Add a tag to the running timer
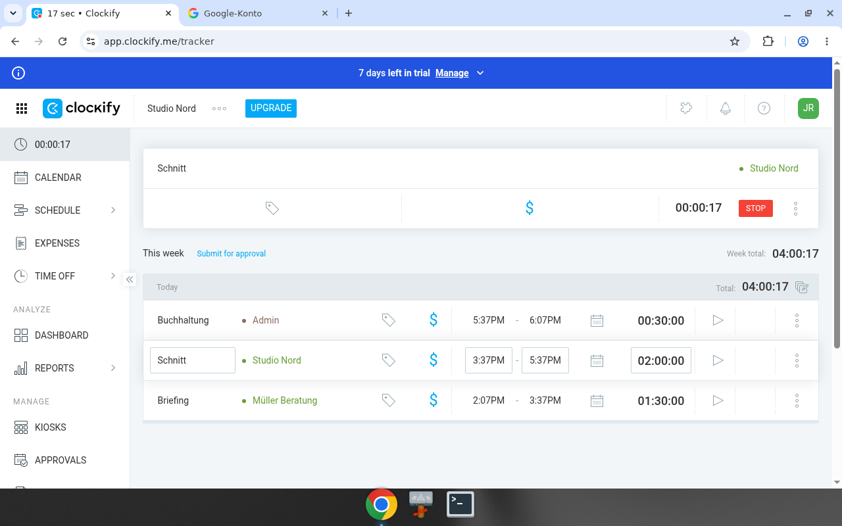Image resolution: width=842 pixels, height=526 pixels. click(272, 208)
